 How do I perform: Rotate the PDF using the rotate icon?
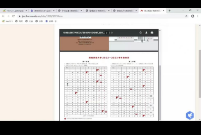point(141,33)
